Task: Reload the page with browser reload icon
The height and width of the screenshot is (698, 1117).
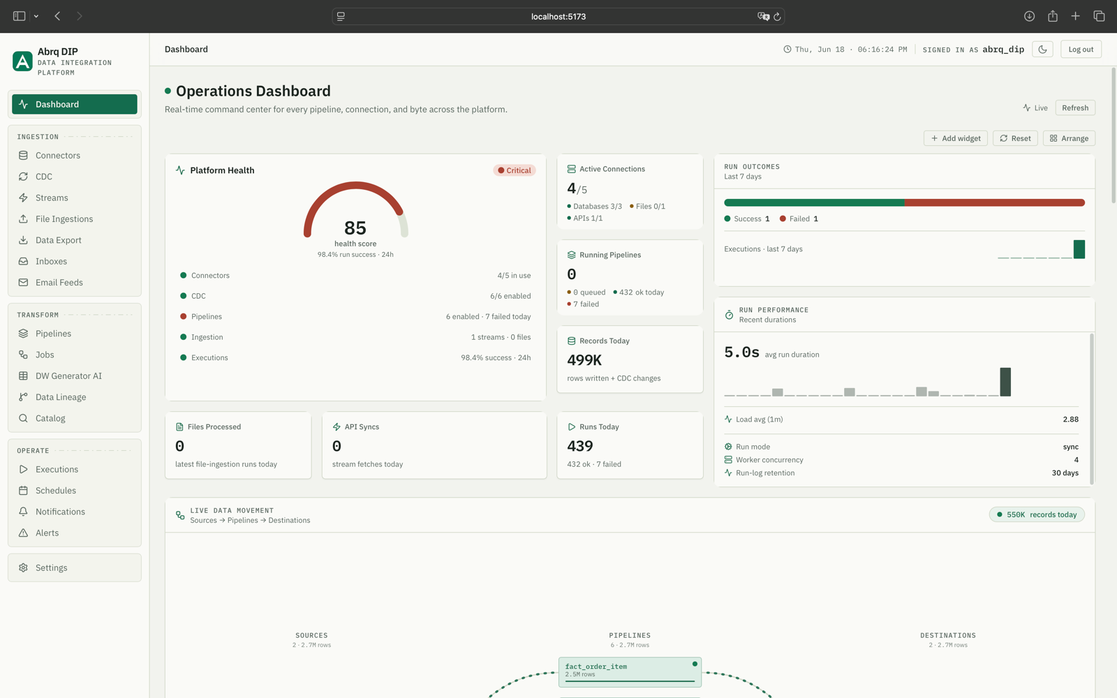Action: (777, 16)
